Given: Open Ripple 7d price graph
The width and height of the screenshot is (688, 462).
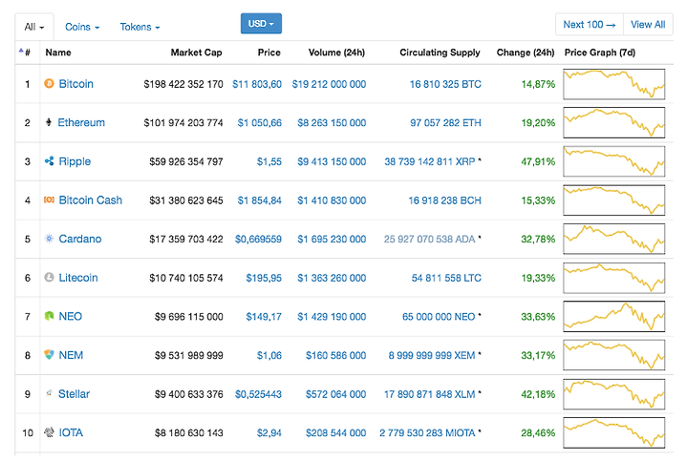Looking at the screenshot, I should [x=614, y=161].
